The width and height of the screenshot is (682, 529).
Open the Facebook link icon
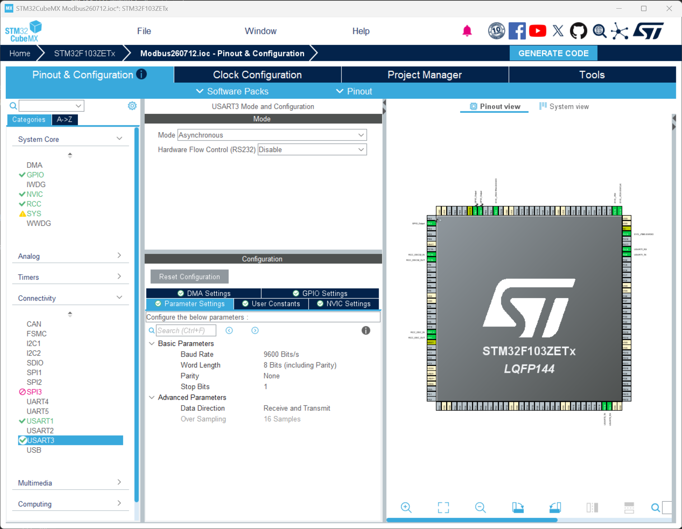[517, 31]
